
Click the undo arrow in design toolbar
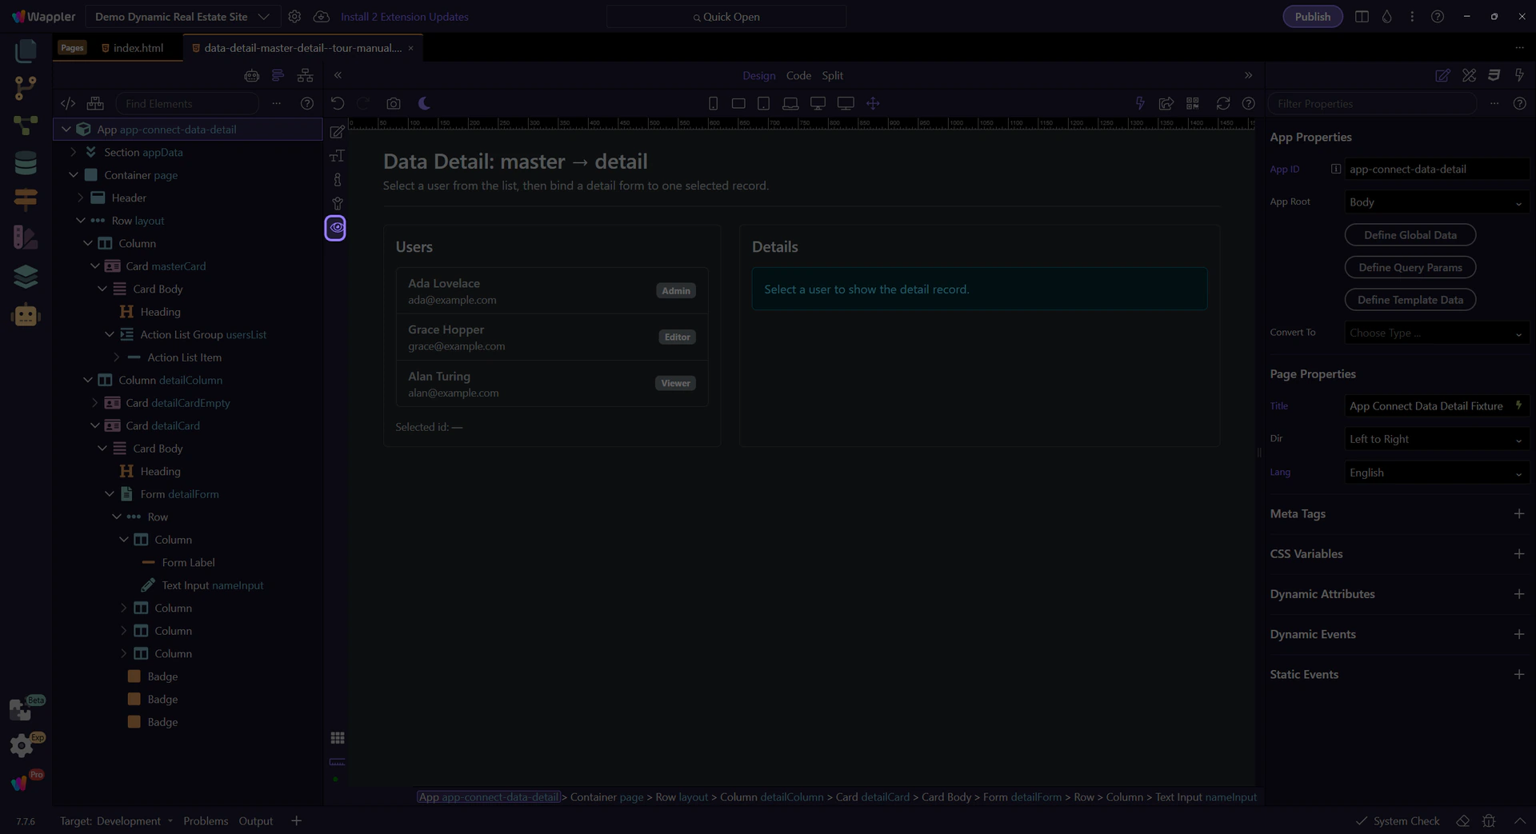tap(338, 104)
